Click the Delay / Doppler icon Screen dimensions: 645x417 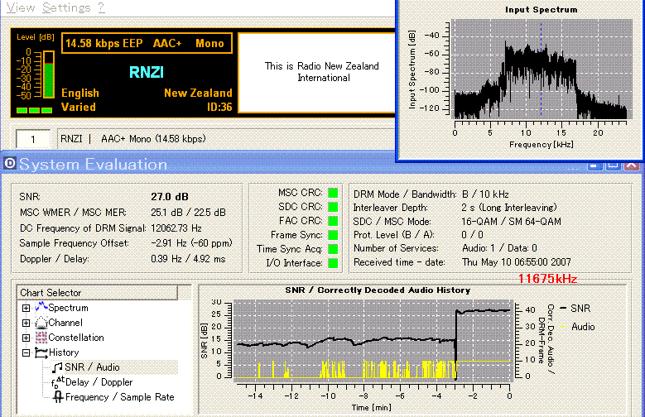point(58,382)
